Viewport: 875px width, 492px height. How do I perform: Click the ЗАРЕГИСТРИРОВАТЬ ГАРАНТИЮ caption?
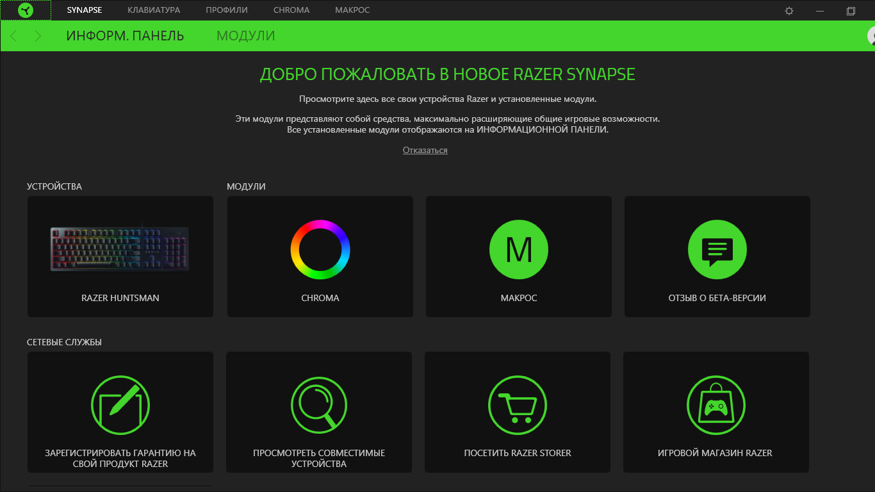pyautogui.click(x=120, y=458)
